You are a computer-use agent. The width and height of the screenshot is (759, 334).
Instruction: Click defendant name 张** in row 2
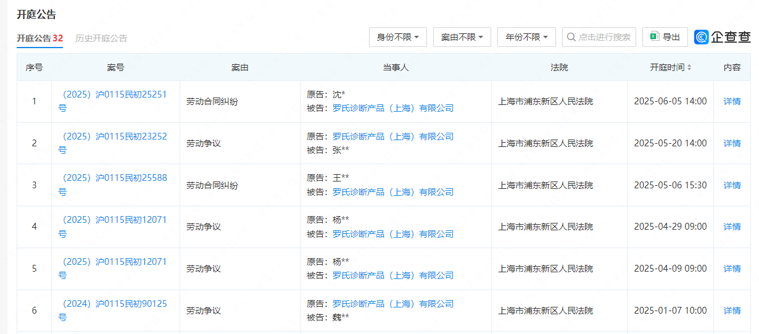(341, 150)
